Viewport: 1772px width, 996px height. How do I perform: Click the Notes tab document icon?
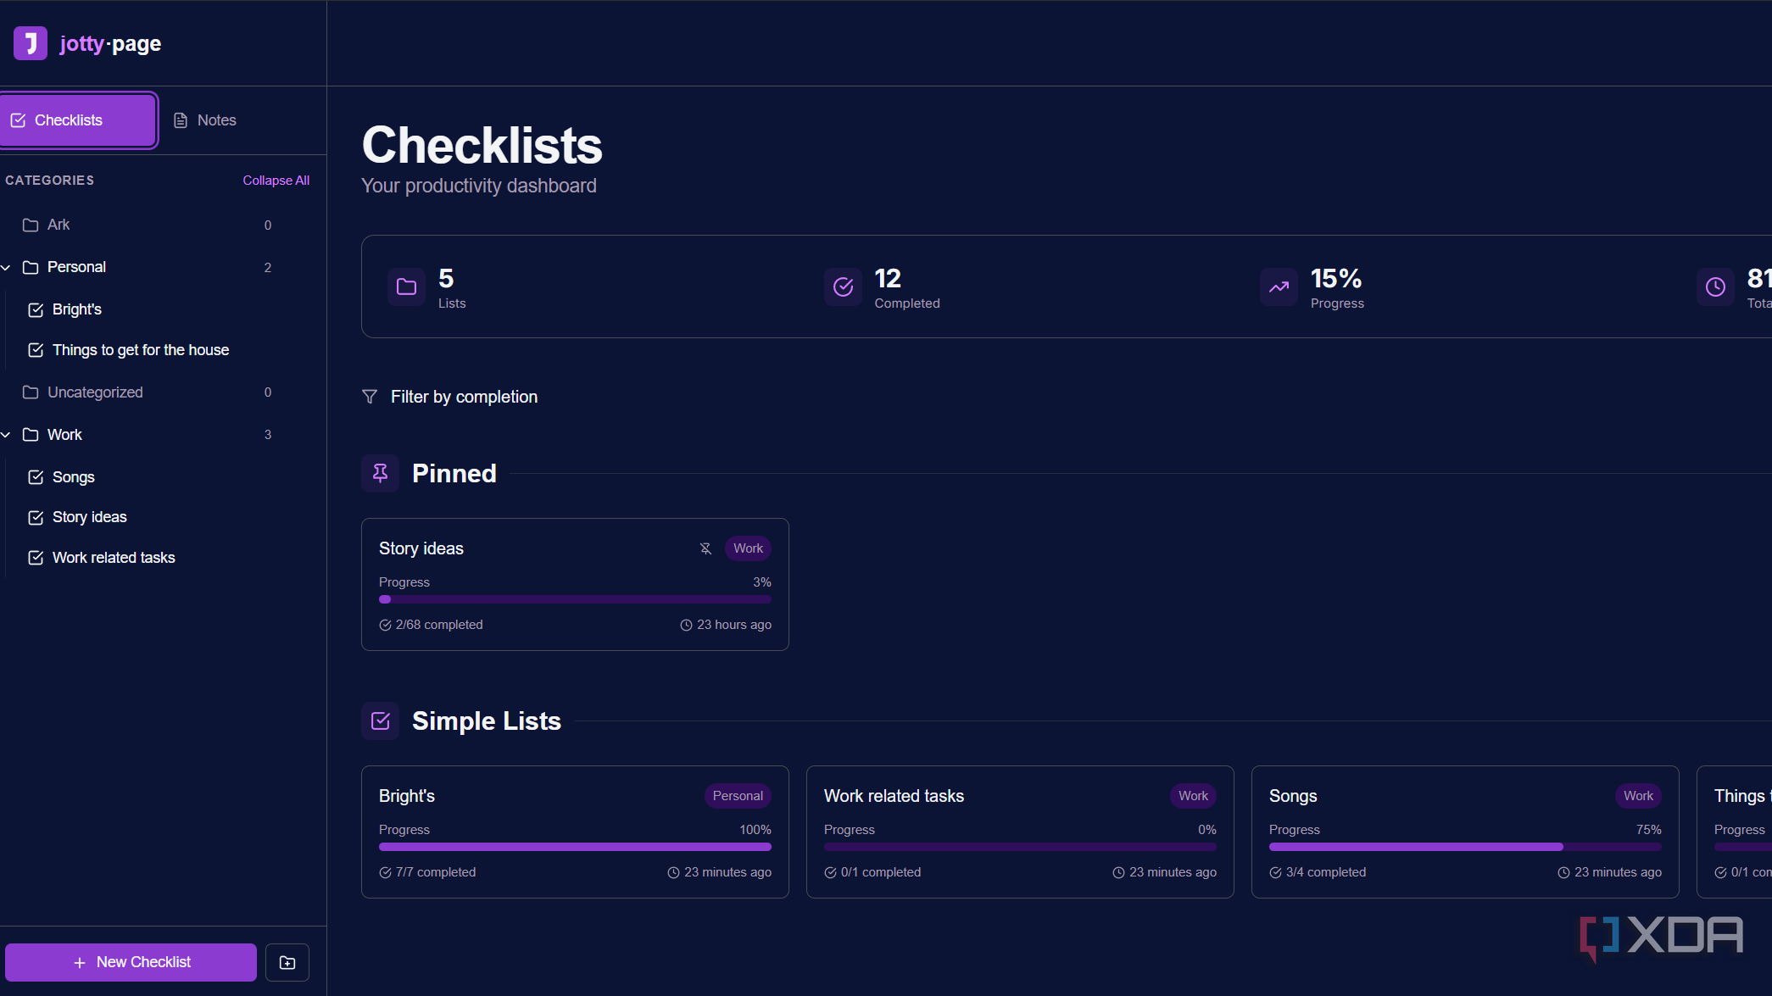coord(181,120)
